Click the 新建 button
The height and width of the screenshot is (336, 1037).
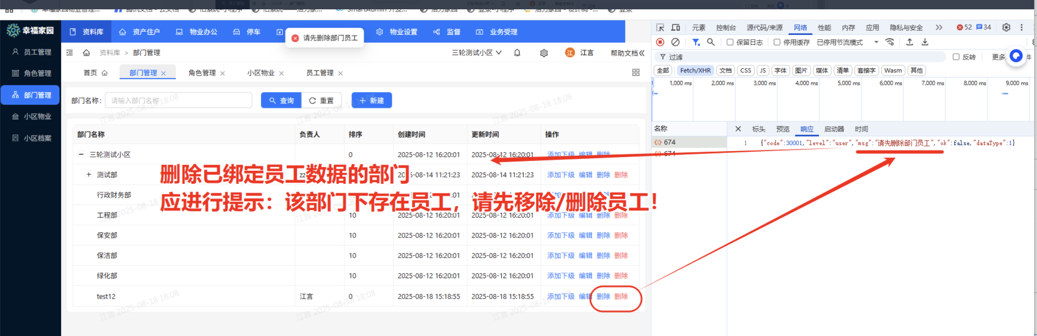click(372, 100)
